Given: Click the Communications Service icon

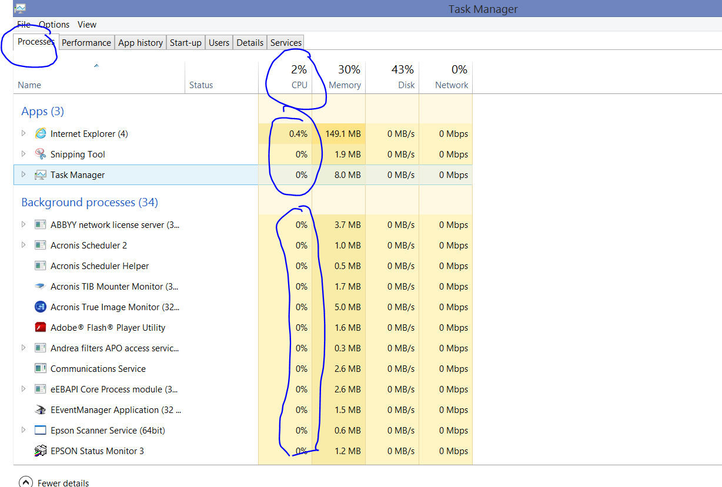Looking at the screenshot, I should pos(40,368).
